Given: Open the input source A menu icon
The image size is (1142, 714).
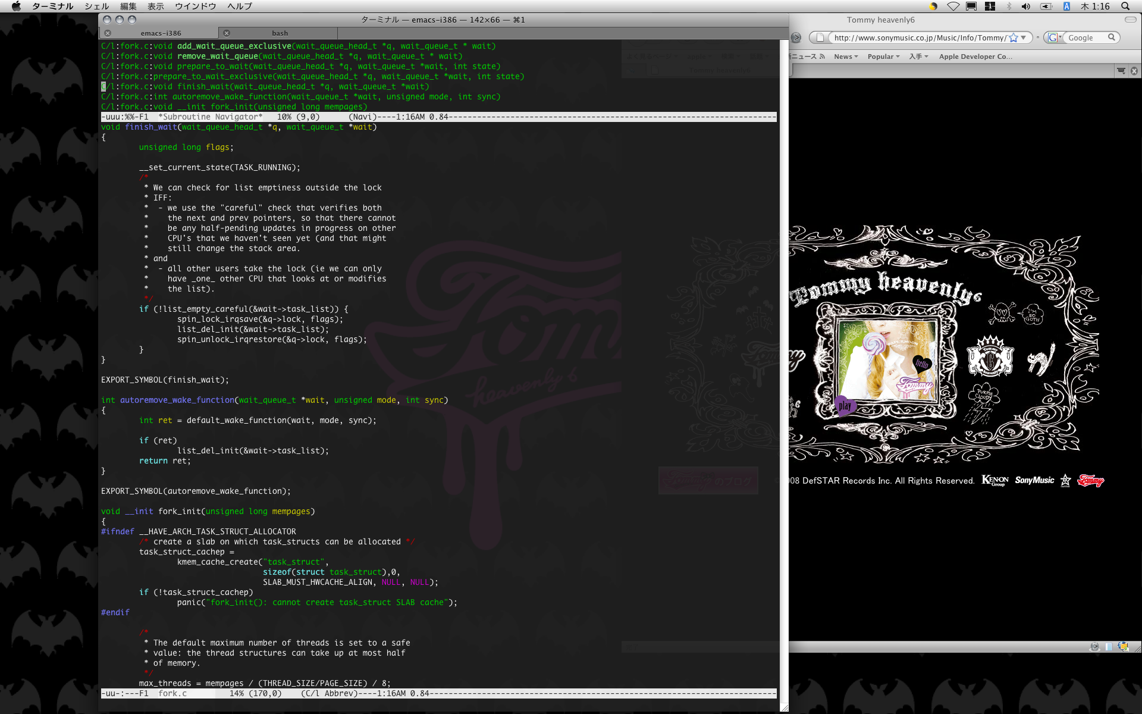Looking at the screenshot, I should (1066, 6).
